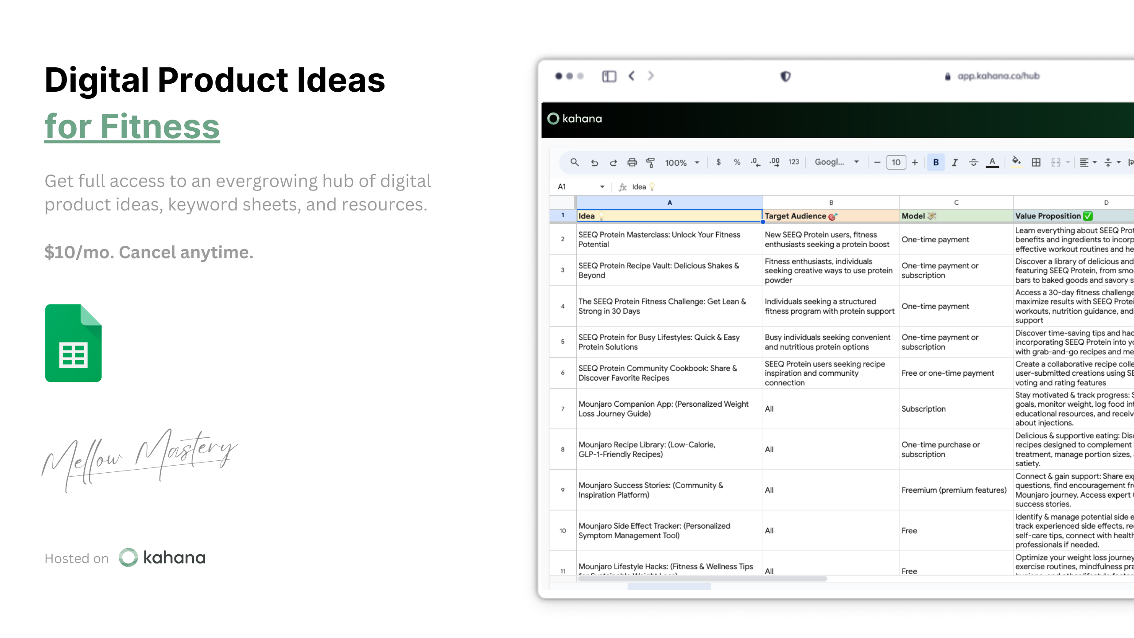The image size is (1134, 638).
Task: Click the kahana logo beside Hosted on
Action: (x=162, y=557)
